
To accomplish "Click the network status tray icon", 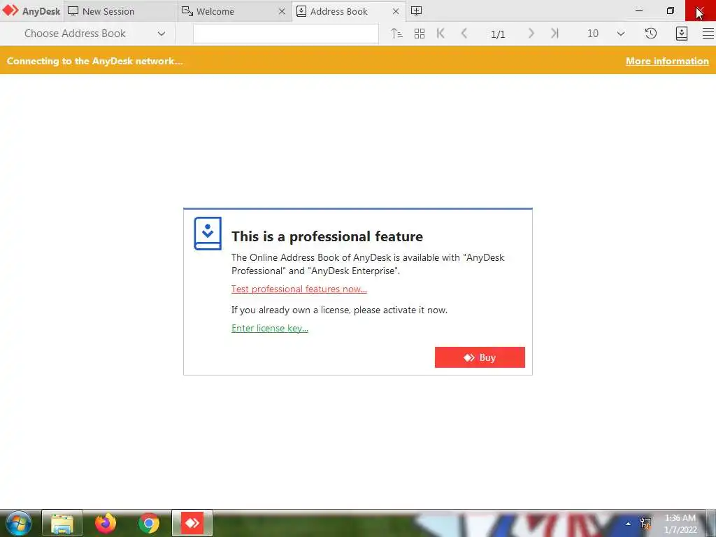I will tap(645, 524).
